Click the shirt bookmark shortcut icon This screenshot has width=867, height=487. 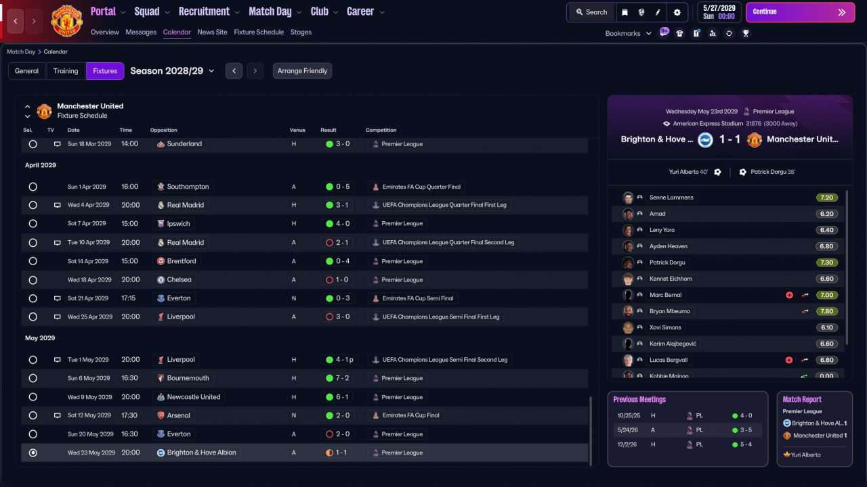point(680,33)
